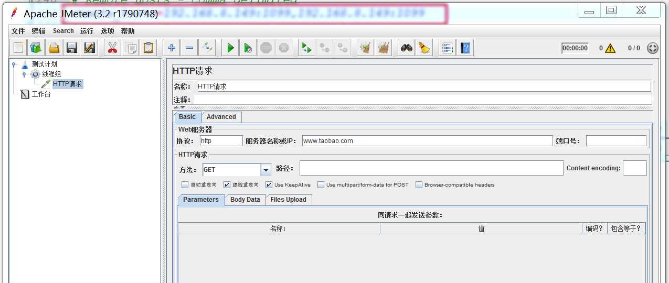669x283 pixels.
Task: Toggle the 自动重定向 checkbox
Action: [x=185, y=185]
